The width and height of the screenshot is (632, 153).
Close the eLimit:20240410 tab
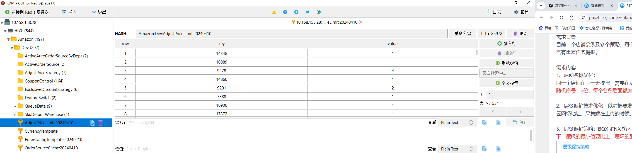point(360,22)
